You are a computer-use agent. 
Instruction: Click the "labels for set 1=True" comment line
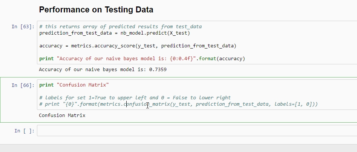(135, 97)
